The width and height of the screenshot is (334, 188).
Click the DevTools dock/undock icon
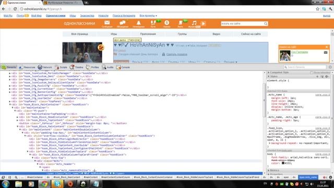pyautogui.click(x=3, y=177)
